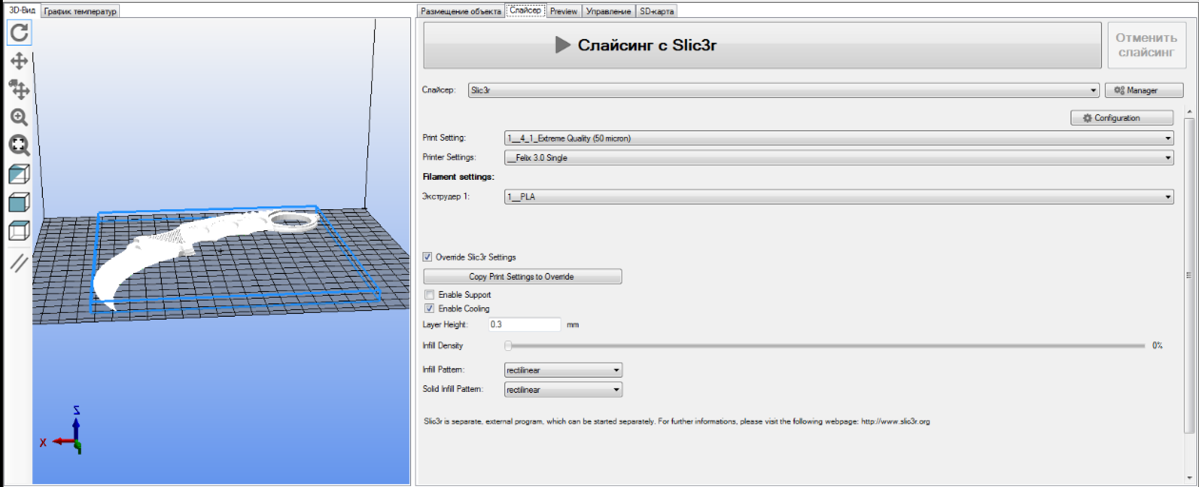Open the Print Setting dropdown
The image size is (1199, 487).
838,138
